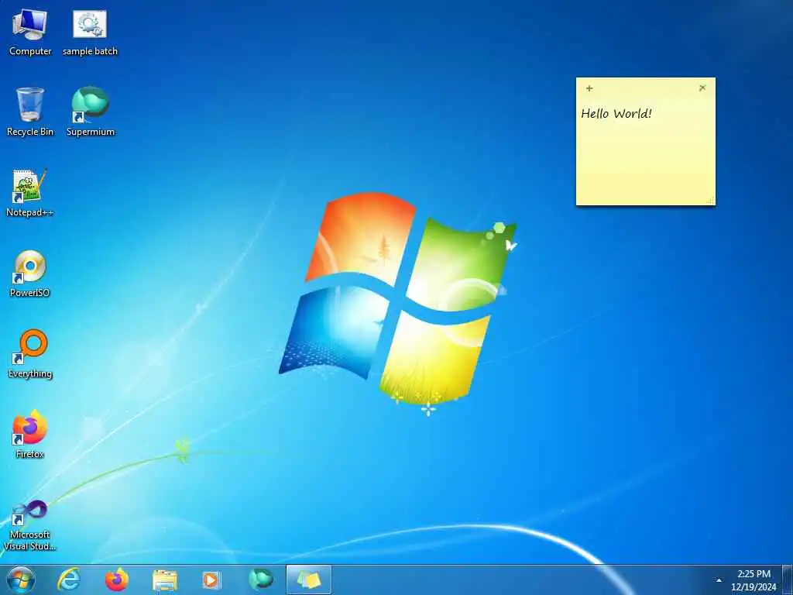This screenshot has width=793, height=595.
Task: Select the sample batch file icon
Action: [x=90, y=33]
